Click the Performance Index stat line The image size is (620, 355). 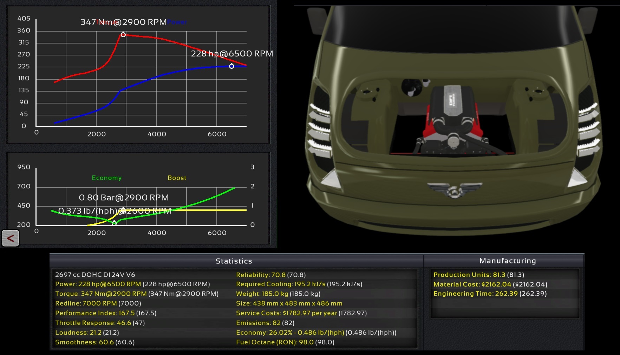pos(105,313)
